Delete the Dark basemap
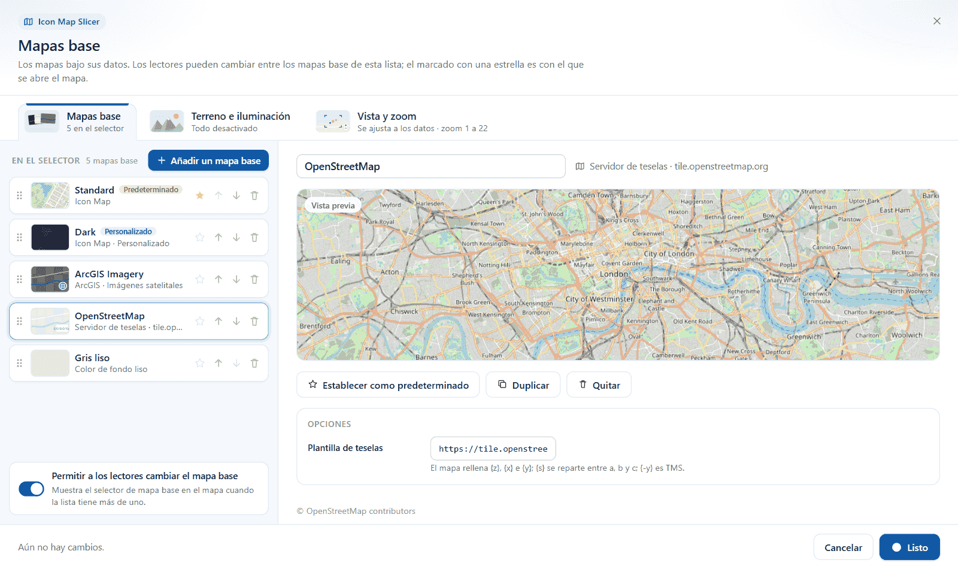Screen dimensions: 958x569 coord(254,237)
